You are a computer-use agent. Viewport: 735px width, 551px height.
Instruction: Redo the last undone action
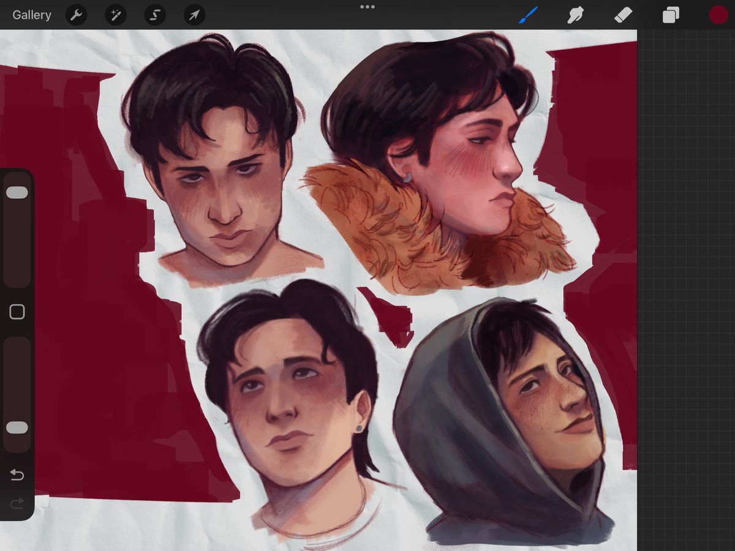[17, 503]
